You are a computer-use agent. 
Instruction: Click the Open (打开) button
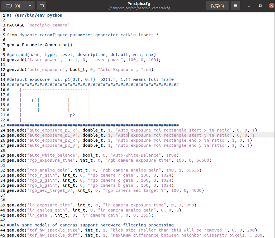pyautogui.click(x=13, y=6)
